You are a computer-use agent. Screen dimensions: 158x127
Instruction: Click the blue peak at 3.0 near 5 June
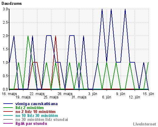(x=102, y=9)
